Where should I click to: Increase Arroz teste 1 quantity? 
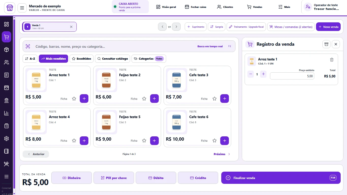pyautogui.click(x=263, y=74)
